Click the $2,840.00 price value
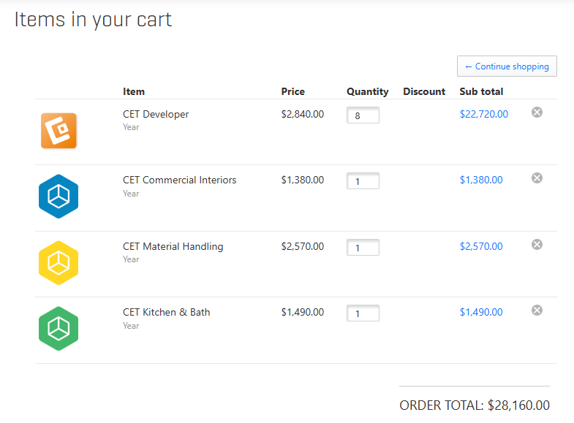Screen dimensions: 574x423 pyautogui.click(x=303, y=114)
